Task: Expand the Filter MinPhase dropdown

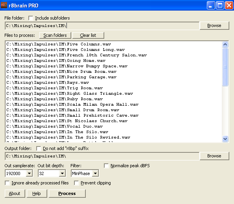Action: click(x=95, y=173)
